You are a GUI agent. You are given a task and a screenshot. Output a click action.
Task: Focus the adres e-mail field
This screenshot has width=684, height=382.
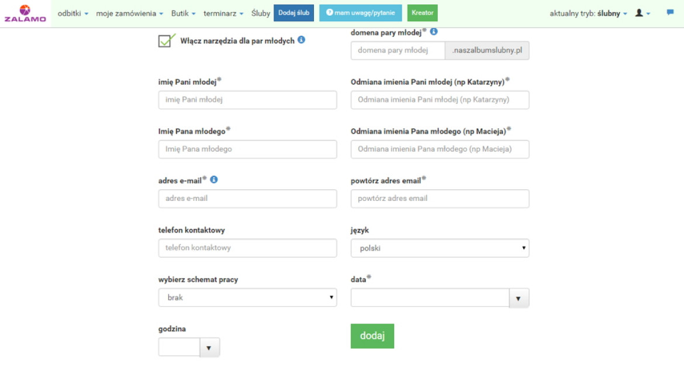pos(247,199)
